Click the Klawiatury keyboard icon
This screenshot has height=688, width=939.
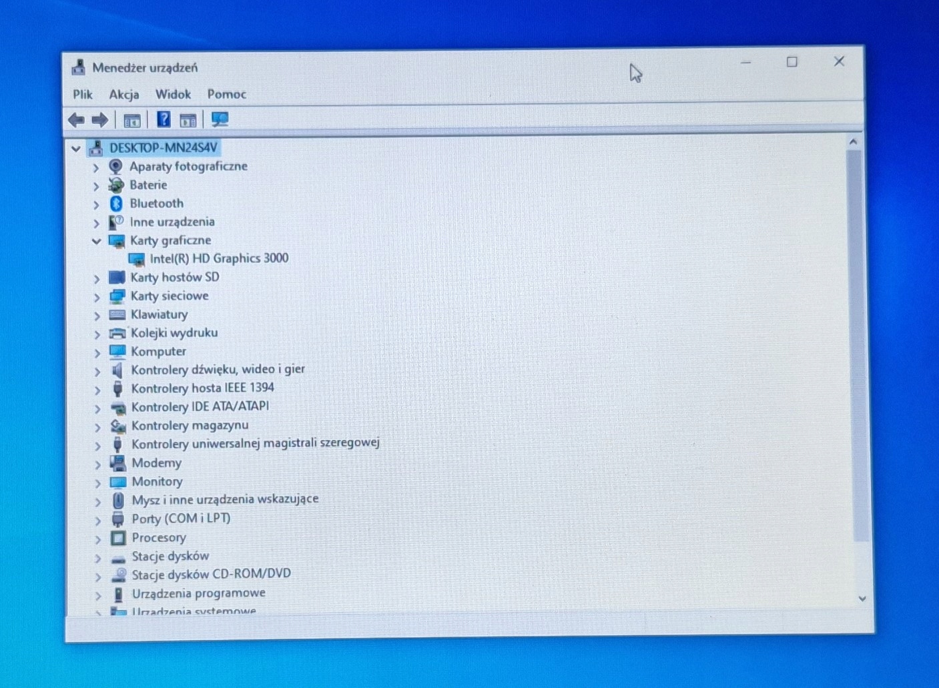(117, 314)
